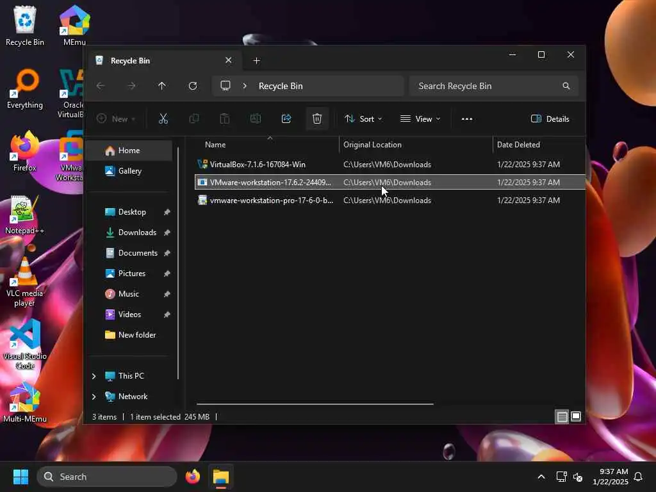Sort by Original Location column header
The height and width of the screenshot is (492, 656).
click(416, 145)
